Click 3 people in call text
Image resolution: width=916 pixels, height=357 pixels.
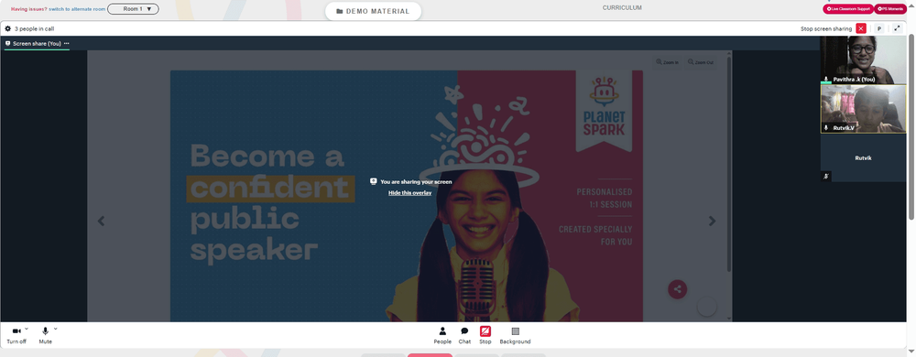[x=35, y=28]
